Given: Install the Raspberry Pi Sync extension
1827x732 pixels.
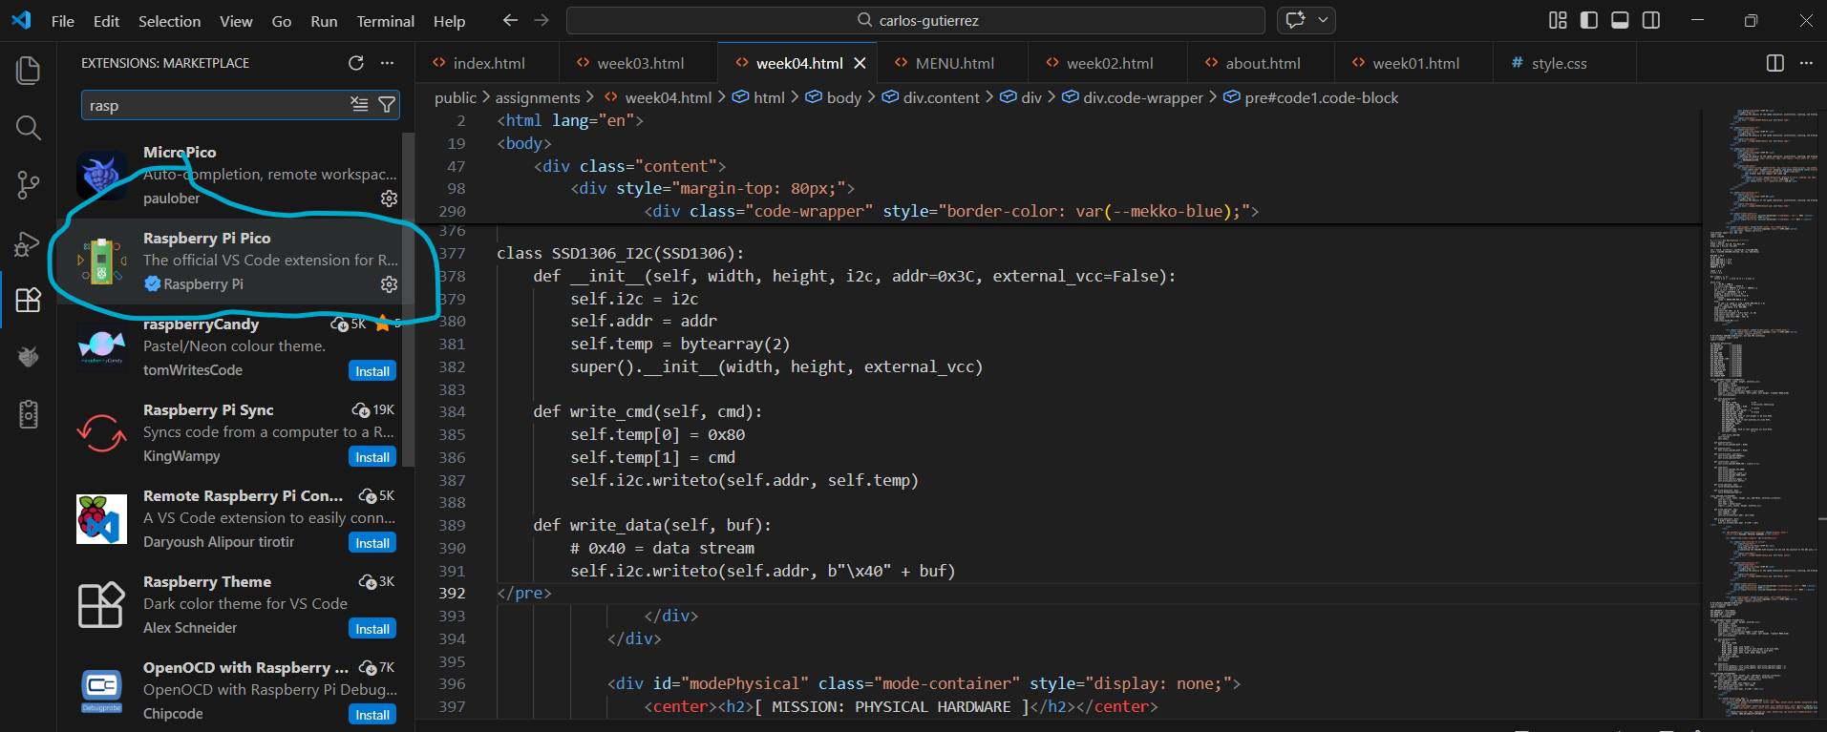Looking at the screenshot, I should tap(372, 457).
